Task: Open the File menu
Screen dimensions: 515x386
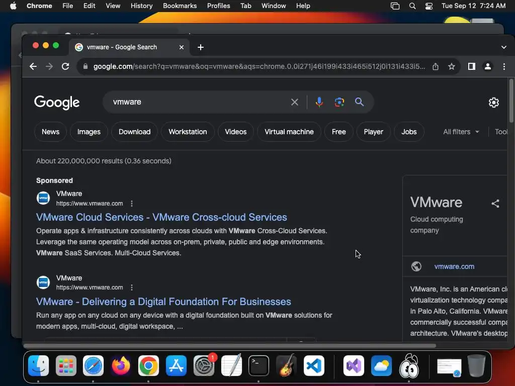Action: click(68, 6)
